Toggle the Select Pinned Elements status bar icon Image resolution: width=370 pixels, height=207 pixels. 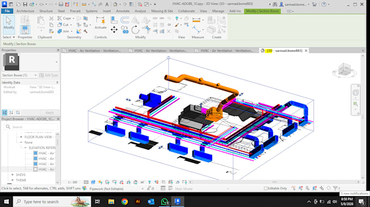tap(308, 188)
